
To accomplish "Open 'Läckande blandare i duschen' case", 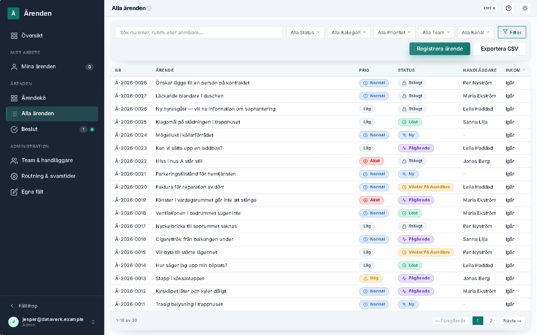I will [x=190, y=96].
